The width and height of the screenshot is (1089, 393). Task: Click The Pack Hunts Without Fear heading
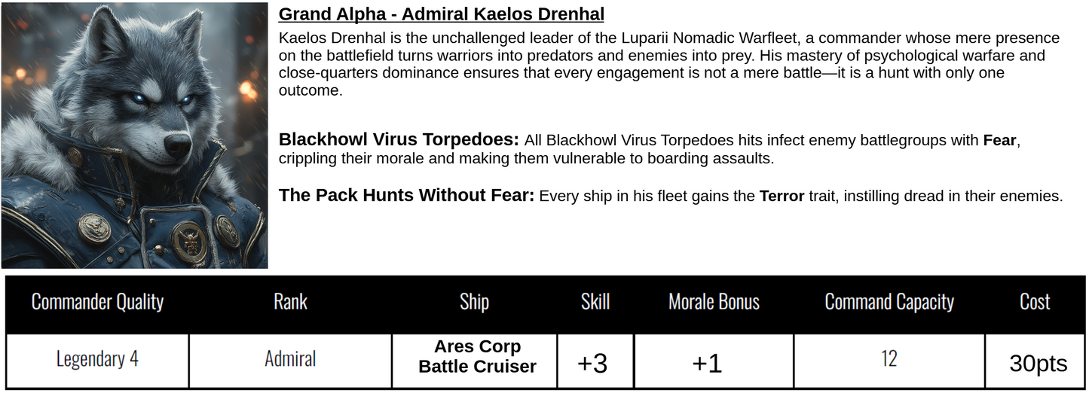click(x=406, y=196)
